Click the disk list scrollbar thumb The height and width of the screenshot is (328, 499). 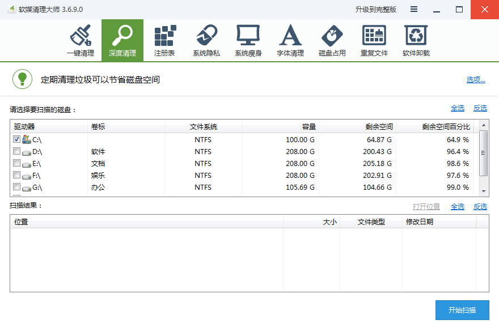click(484, 153)
